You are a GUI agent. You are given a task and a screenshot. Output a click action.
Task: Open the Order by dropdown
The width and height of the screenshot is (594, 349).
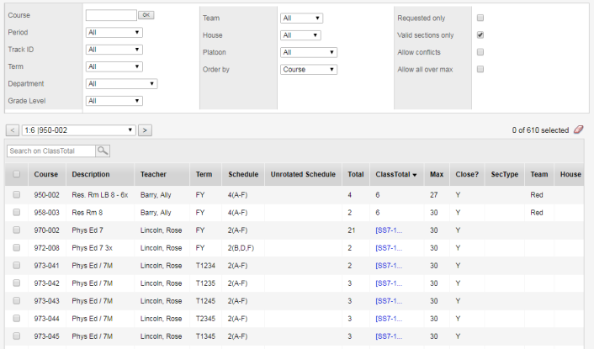click(308, 70)
